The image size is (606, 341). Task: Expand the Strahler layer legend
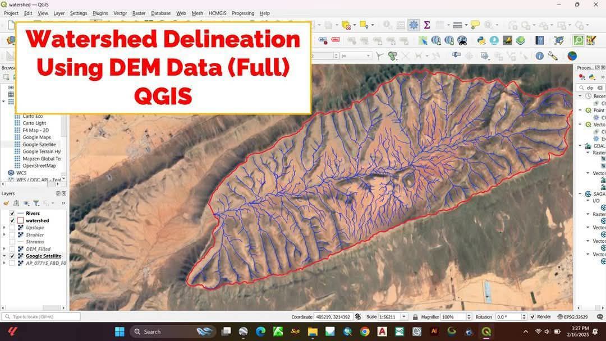point(4,234)
